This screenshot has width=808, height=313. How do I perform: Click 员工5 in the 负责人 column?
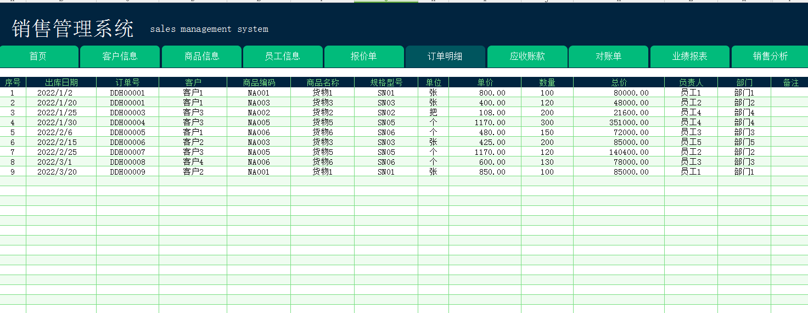[691, 142]
